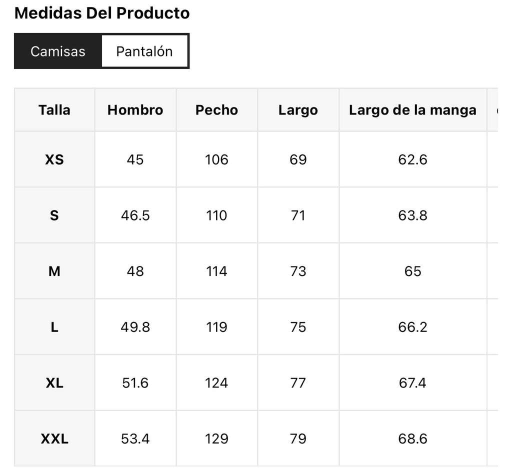Click the Largo de la manga header
The image size is (512, 473).
pos(412,110)
